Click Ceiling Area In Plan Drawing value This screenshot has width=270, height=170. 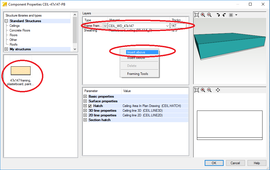[x=152, y=106]
